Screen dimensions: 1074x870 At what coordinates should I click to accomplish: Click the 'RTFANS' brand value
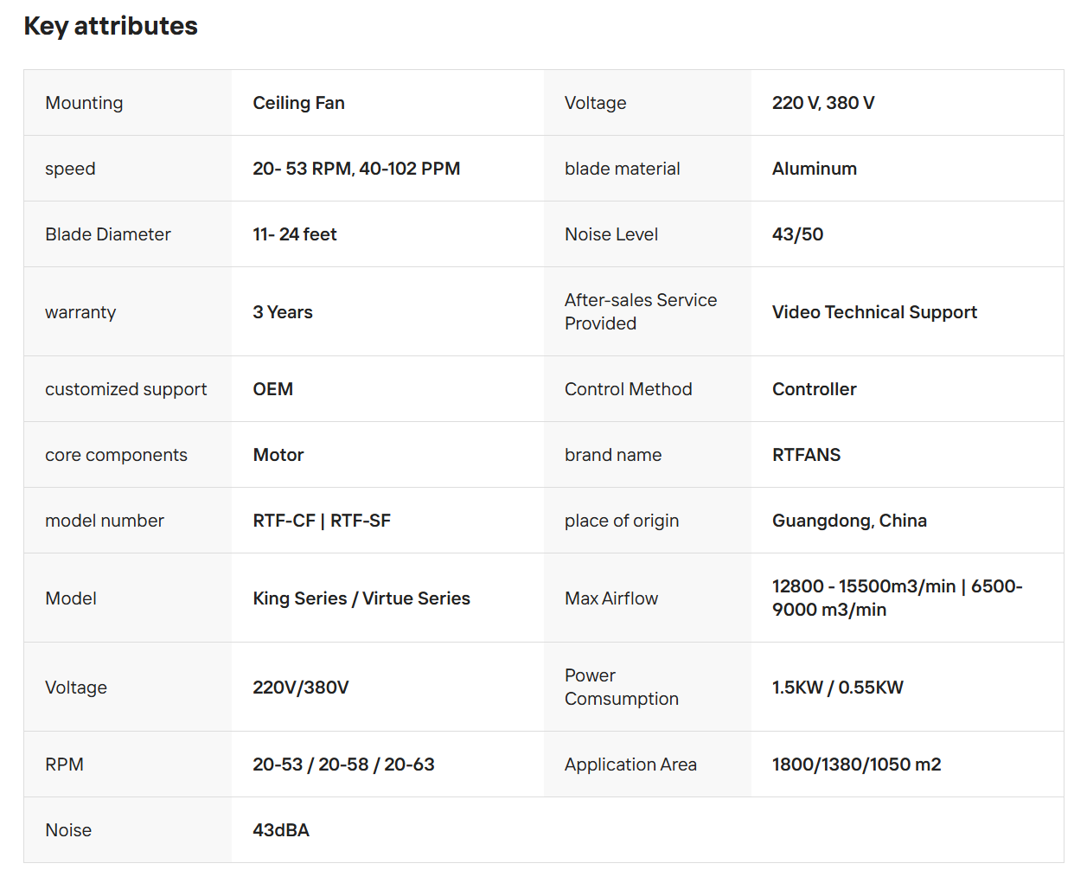[806, 455]
